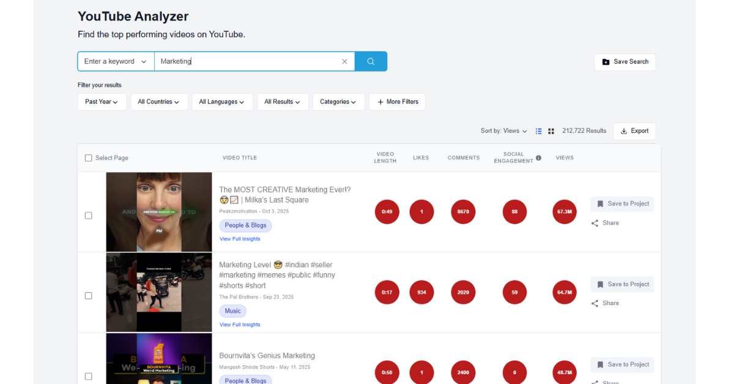Click the 8670 comments badge

coord(463,212)
